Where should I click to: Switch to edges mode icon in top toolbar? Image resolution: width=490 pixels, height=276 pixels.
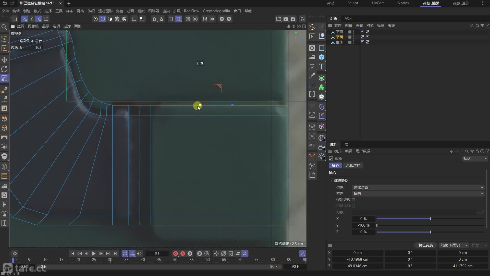103,19
